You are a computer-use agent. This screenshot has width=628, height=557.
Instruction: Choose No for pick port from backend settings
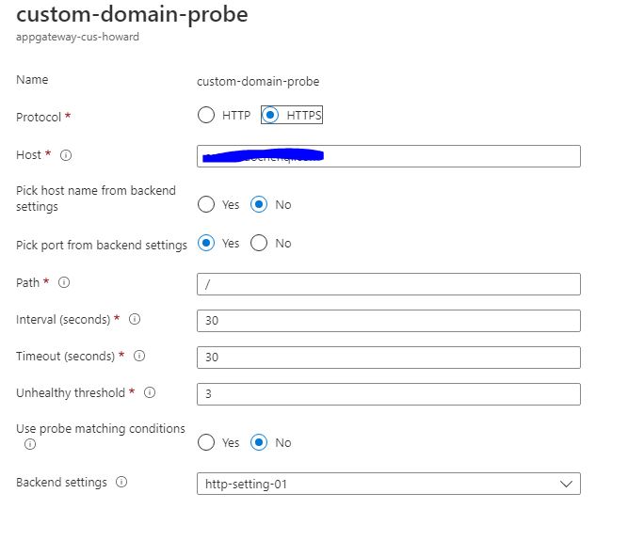(x=259, y=244)
